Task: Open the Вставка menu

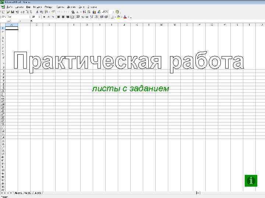Action: [x=37, y=7]
